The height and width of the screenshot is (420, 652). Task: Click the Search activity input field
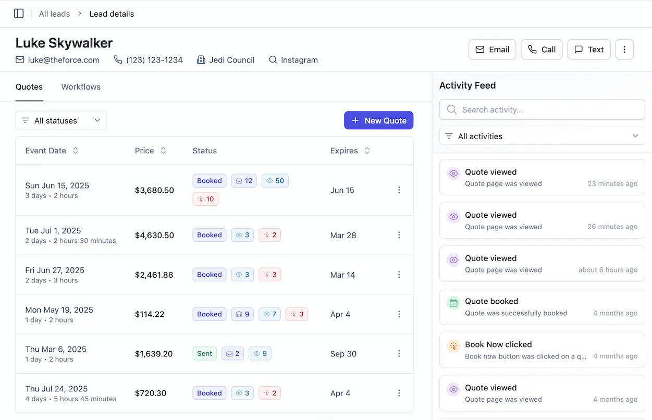[542, 109]
